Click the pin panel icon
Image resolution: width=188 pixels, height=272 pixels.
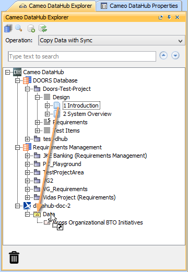[x=169, y=17]
